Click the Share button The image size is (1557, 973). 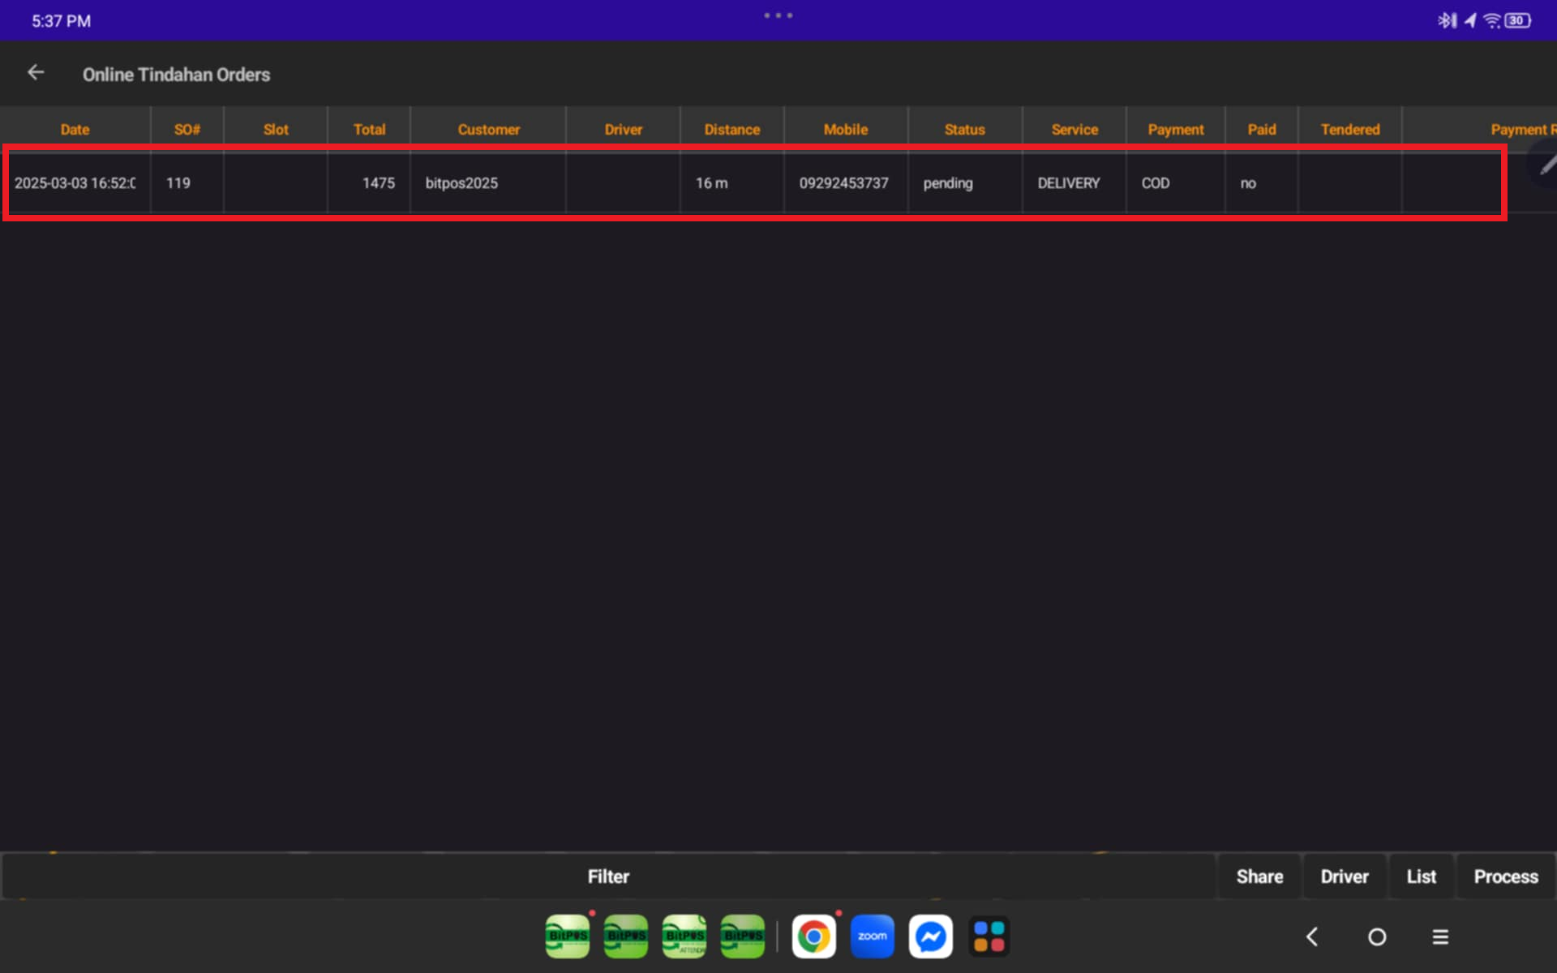(x=1259, y=877)
